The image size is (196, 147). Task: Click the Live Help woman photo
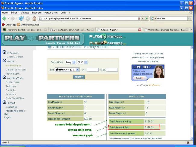coord(159,71)
